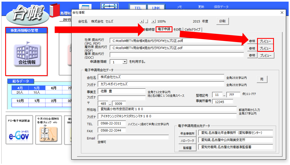Click the 20人 value under 4月

[x=20, y=93]
